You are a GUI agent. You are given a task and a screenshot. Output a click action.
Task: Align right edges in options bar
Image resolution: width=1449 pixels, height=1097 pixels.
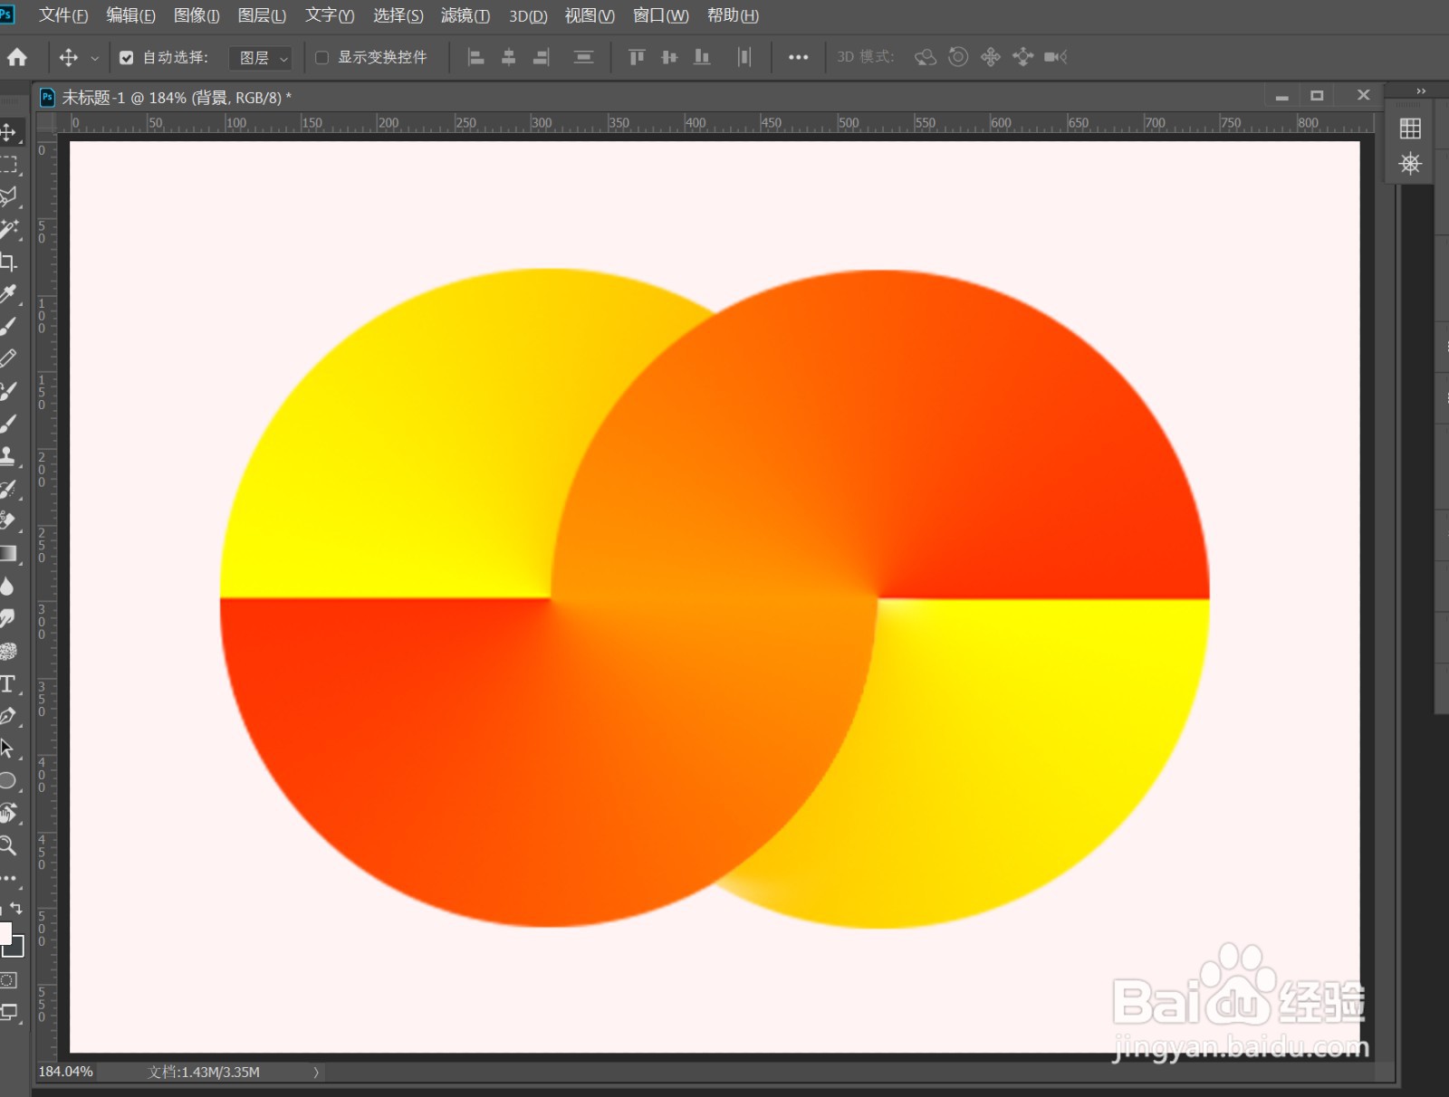pos(542,57)
